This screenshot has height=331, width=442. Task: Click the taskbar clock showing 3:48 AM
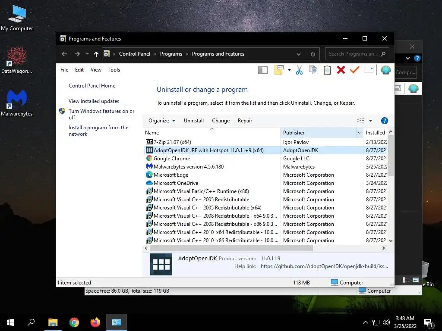click(405, 322)
